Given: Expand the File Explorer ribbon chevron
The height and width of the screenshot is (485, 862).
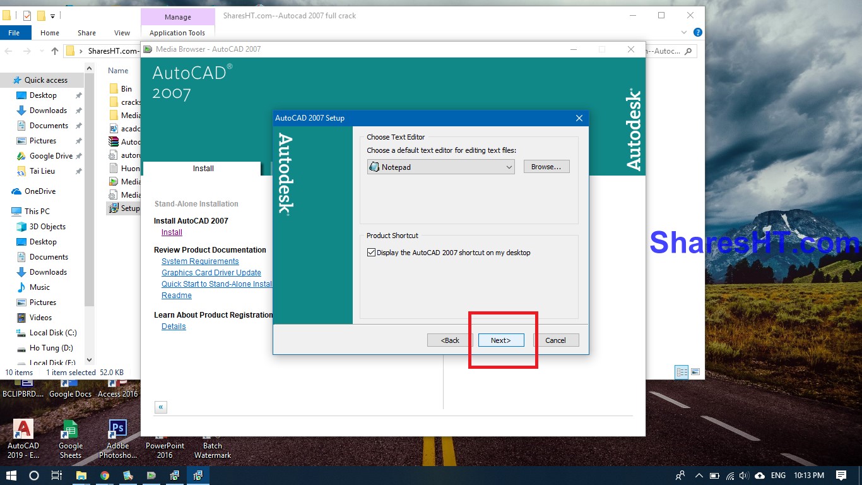Looking at the screenshot, I should [x=685, y=32].
